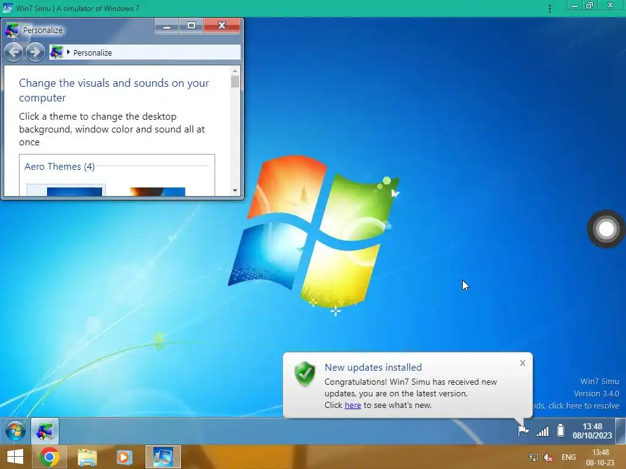Open the three-dot menu in title bar
Image resolution: width=626 pixels, height=469 pixels.
550,9
